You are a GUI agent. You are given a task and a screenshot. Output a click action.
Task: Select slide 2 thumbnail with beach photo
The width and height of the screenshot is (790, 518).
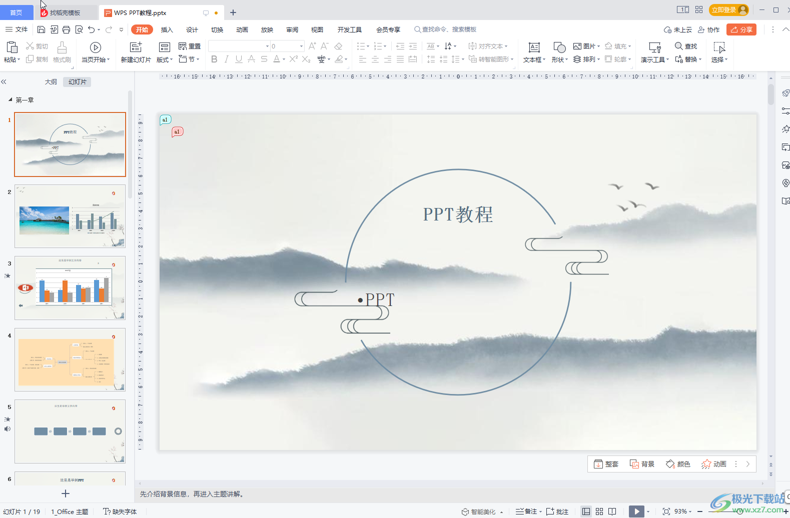tap(70, 216)
